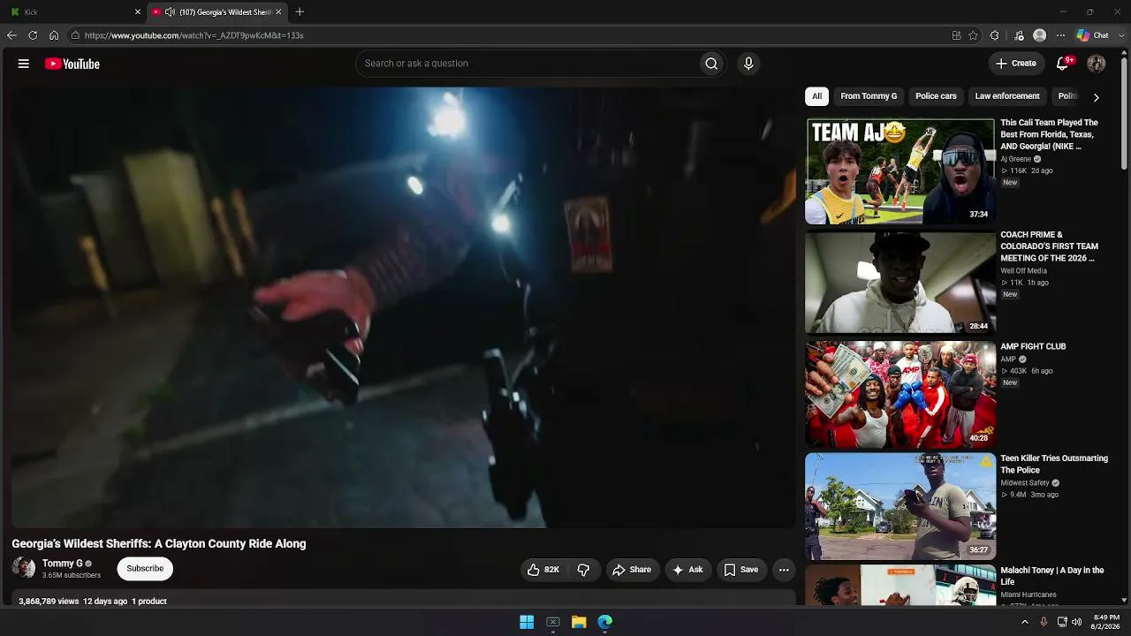Mute the YouTube tab audio icon

[x=170, y=11]
